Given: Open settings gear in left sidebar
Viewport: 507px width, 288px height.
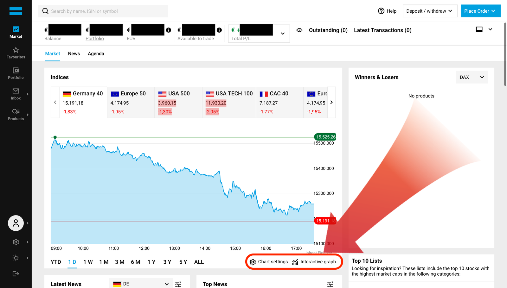Looking at the screenshot, I should click(x=16, y=242).
